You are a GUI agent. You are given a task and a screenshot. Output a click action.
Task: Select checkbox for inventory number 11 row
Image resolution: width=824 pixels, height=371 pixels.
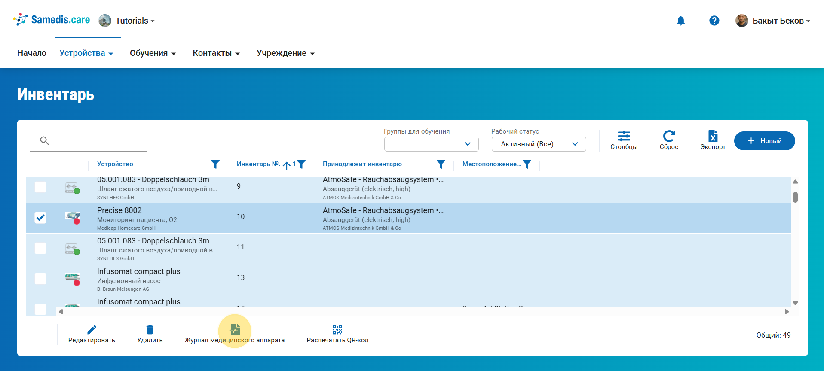(x=40, y=248)
